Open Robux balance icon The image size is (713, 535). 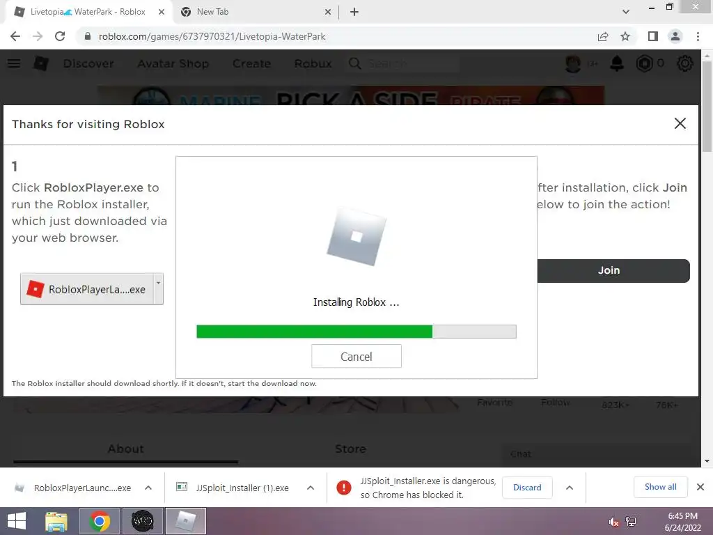(x=644, y=63)
